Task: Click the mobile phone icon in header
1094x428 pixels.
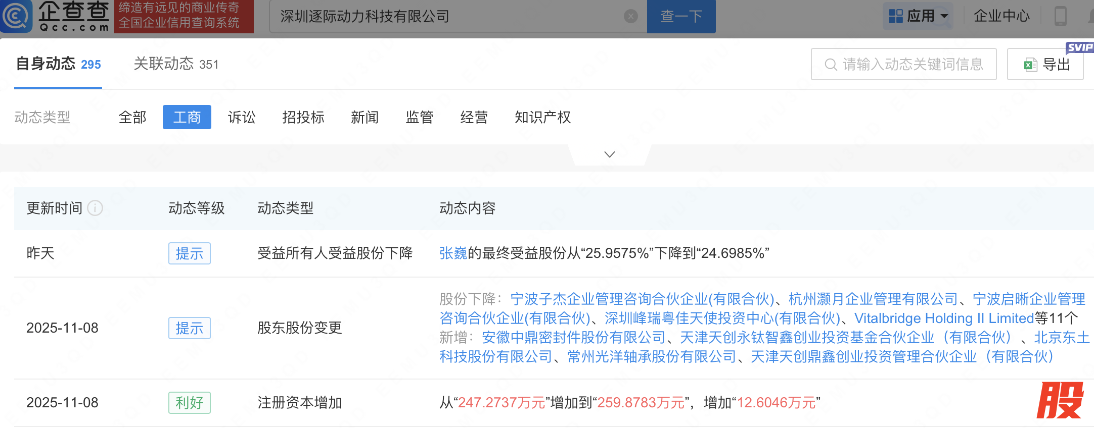Action: tap(1060, 16)
